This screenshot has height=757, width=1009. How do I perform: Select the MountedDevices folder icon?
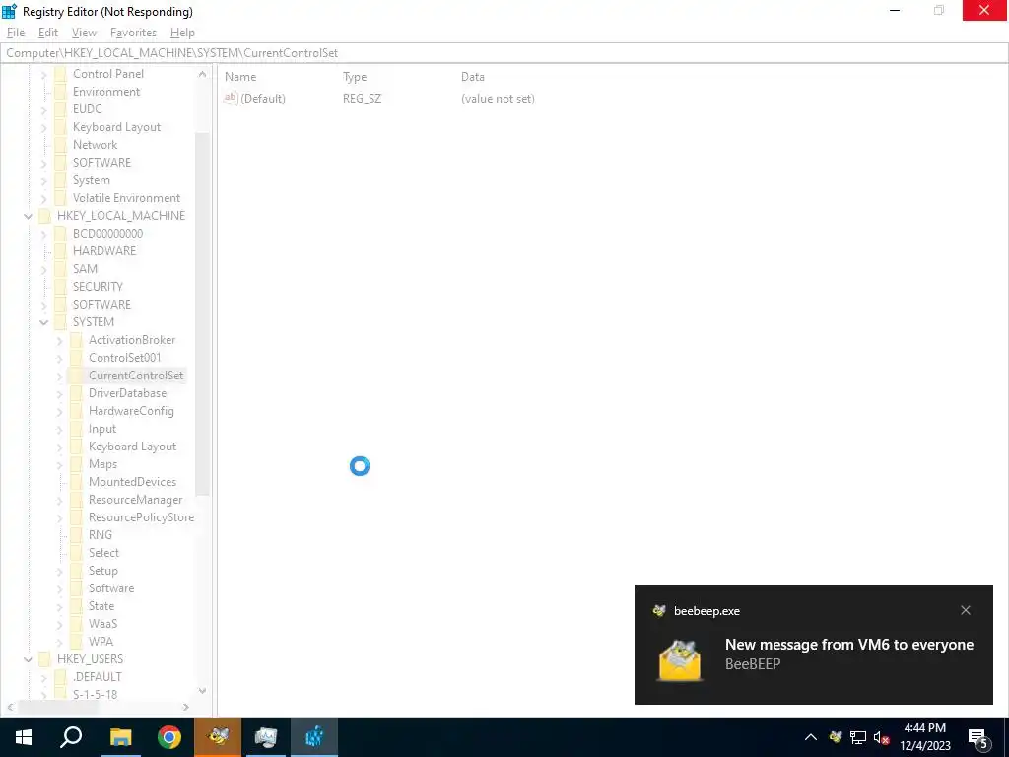click(x=76, y=481)
